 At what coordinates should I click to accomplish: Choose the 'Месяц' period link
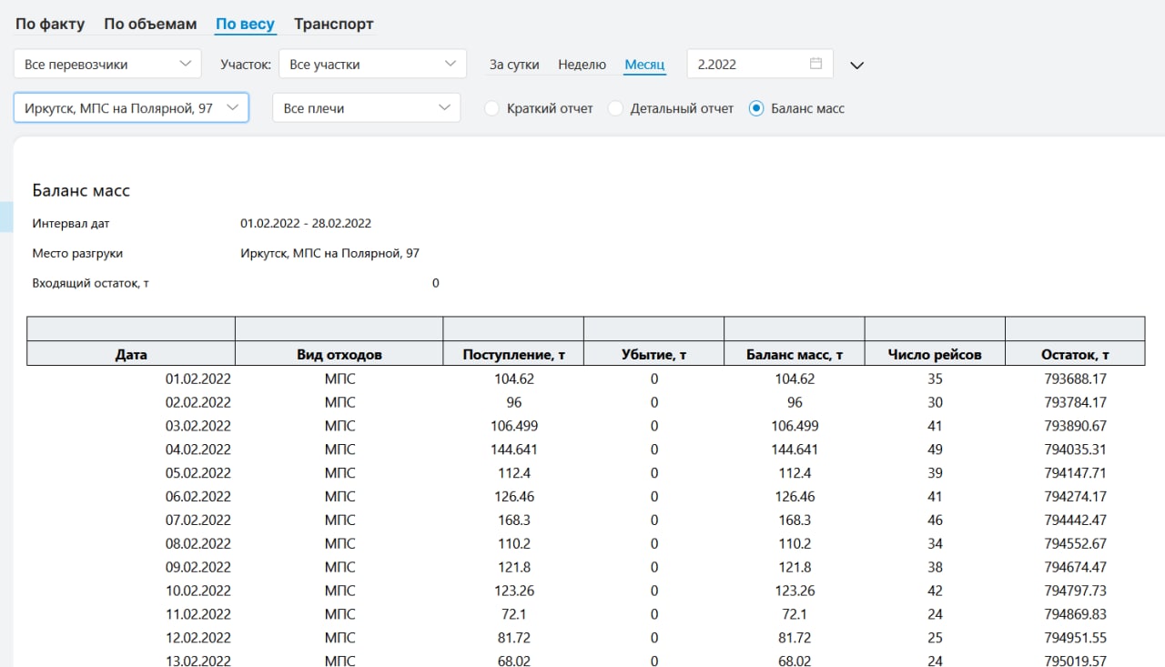pos(644,65)
